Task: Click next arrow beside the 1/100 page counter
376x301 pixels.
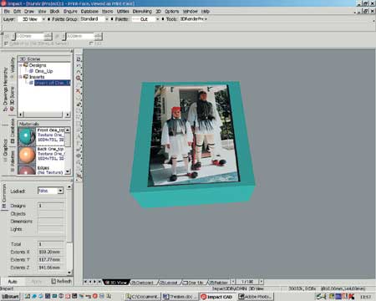Action: [x=261, y=282]
